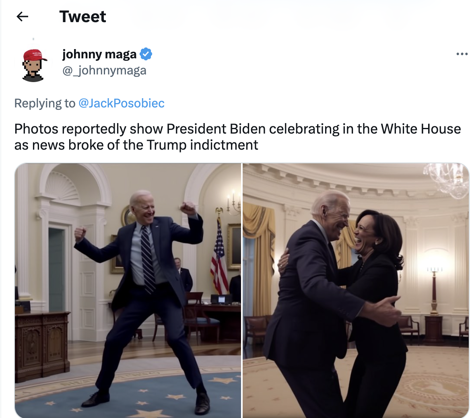The height and width of the screenshot is (418, 470).
Task: Click the 'Tweet' page heading
Action: click(x=83, y=16)
